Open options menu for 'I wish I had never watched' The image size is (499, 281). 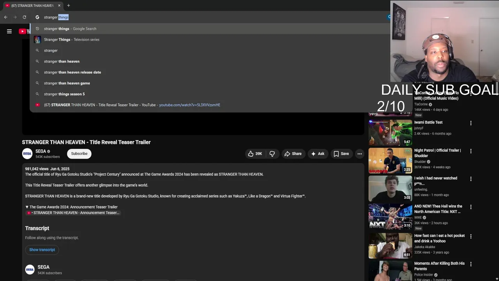471,179
